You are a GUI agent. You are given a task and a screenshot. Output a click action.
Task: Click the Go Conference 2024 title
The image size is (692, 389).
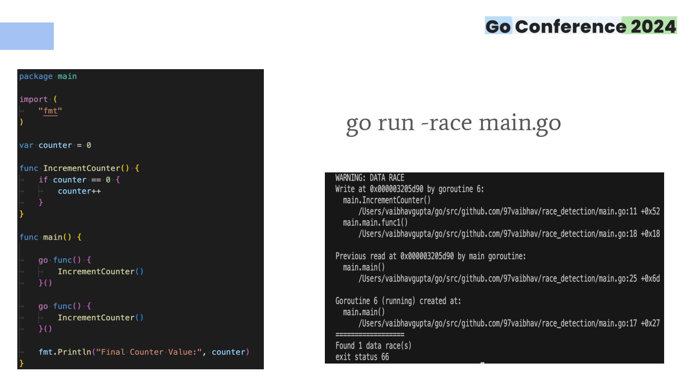(581, 26)
